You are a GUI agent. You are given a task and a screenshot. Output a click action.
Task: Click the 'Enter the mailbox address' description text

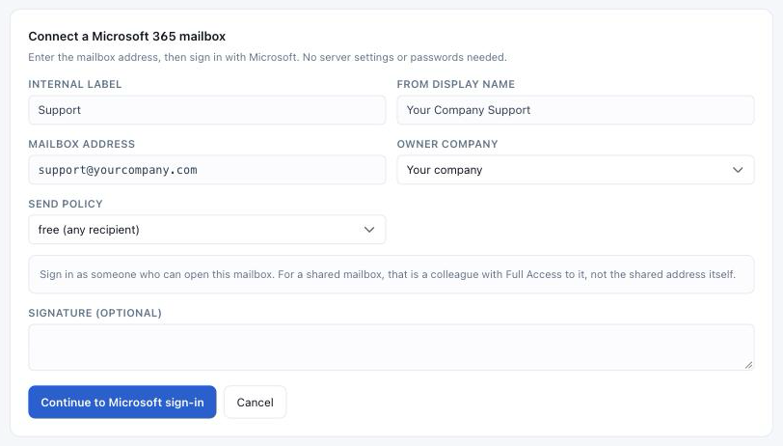267,57
